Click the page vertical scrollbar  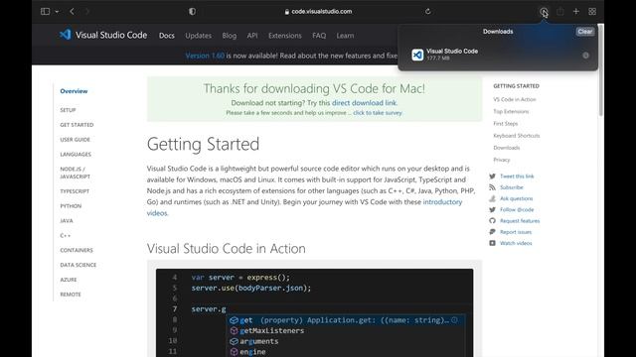pos(601,70)
